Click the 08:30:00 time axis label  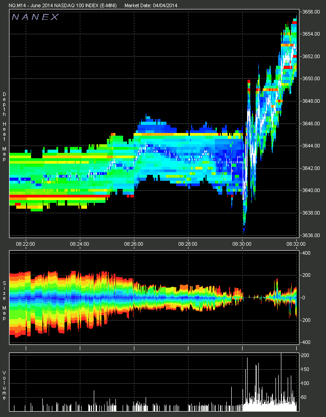(x=242, y=244)
